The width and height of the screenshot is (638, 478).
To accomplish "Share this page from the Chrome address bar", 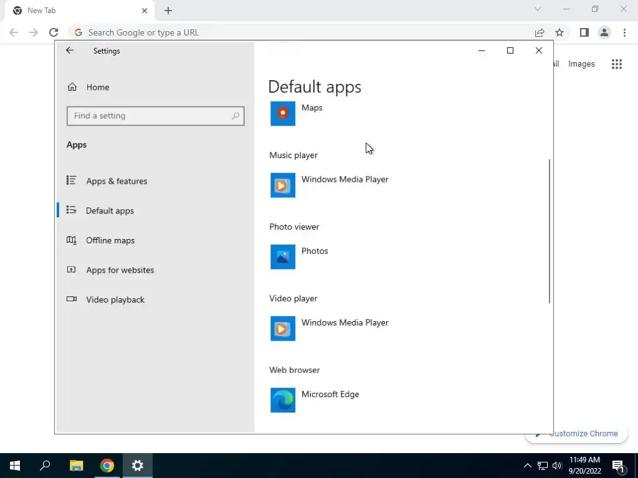I will pyautogui.click(x=540, y=32).
